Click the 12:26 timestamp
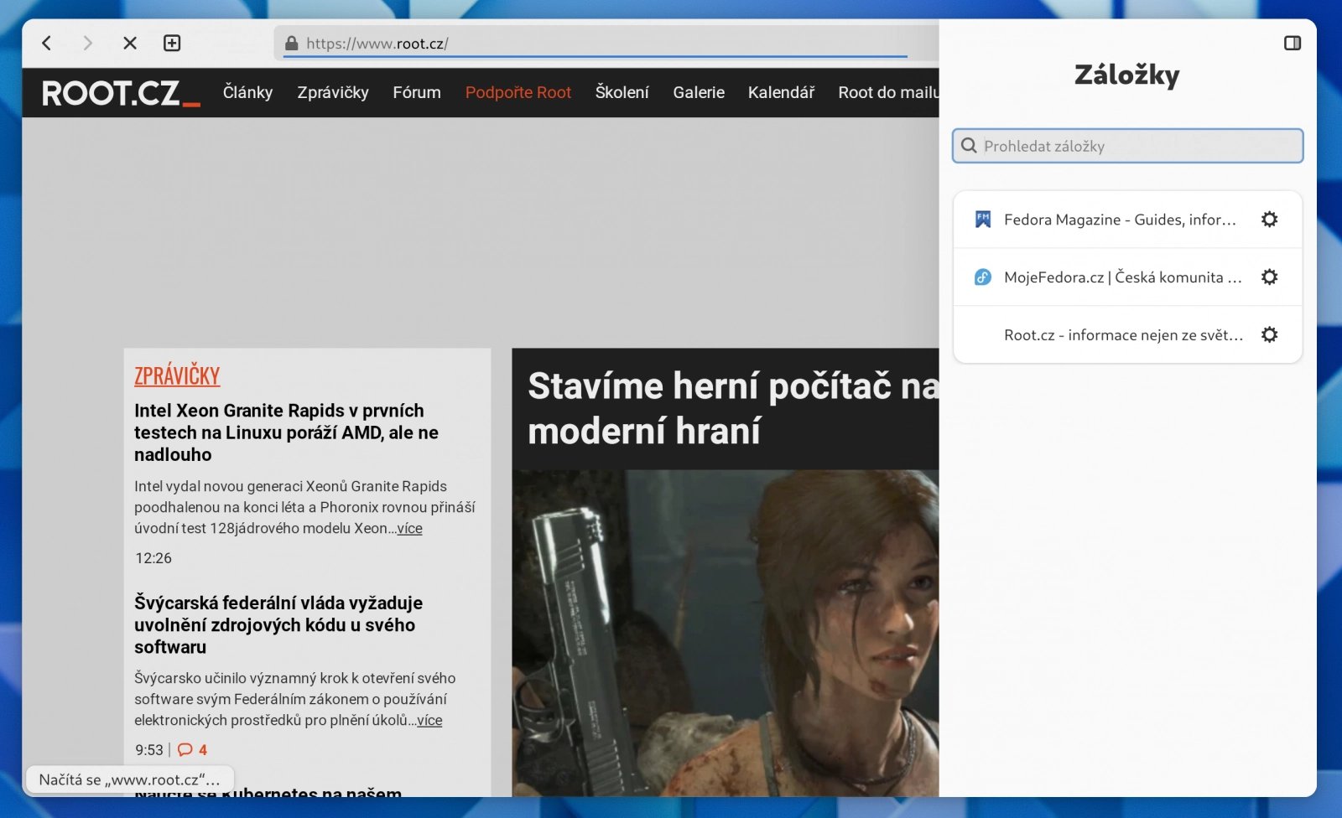 point(153,558)
